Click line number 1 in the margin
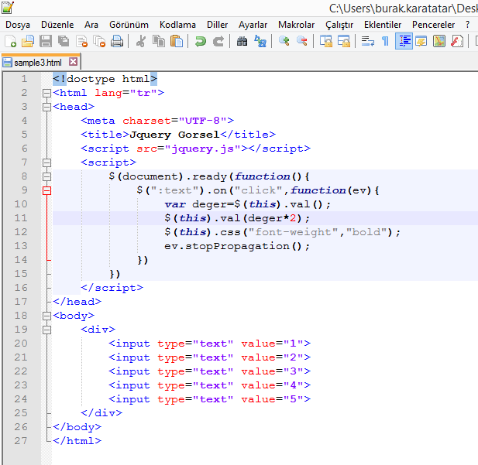The height and width of the screenshot is (465, 478). point(24,79)
